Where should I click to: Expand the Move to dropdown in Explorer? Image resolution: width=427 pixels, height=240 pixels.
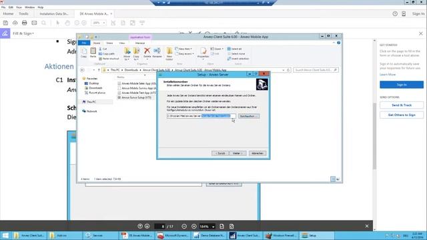click(127, 59)
